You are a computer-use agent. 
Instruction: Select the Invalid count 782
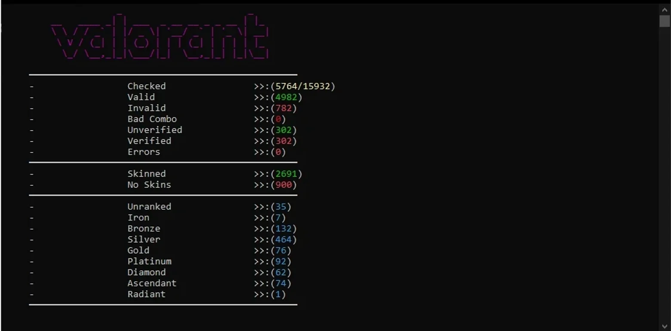(283, 108)
